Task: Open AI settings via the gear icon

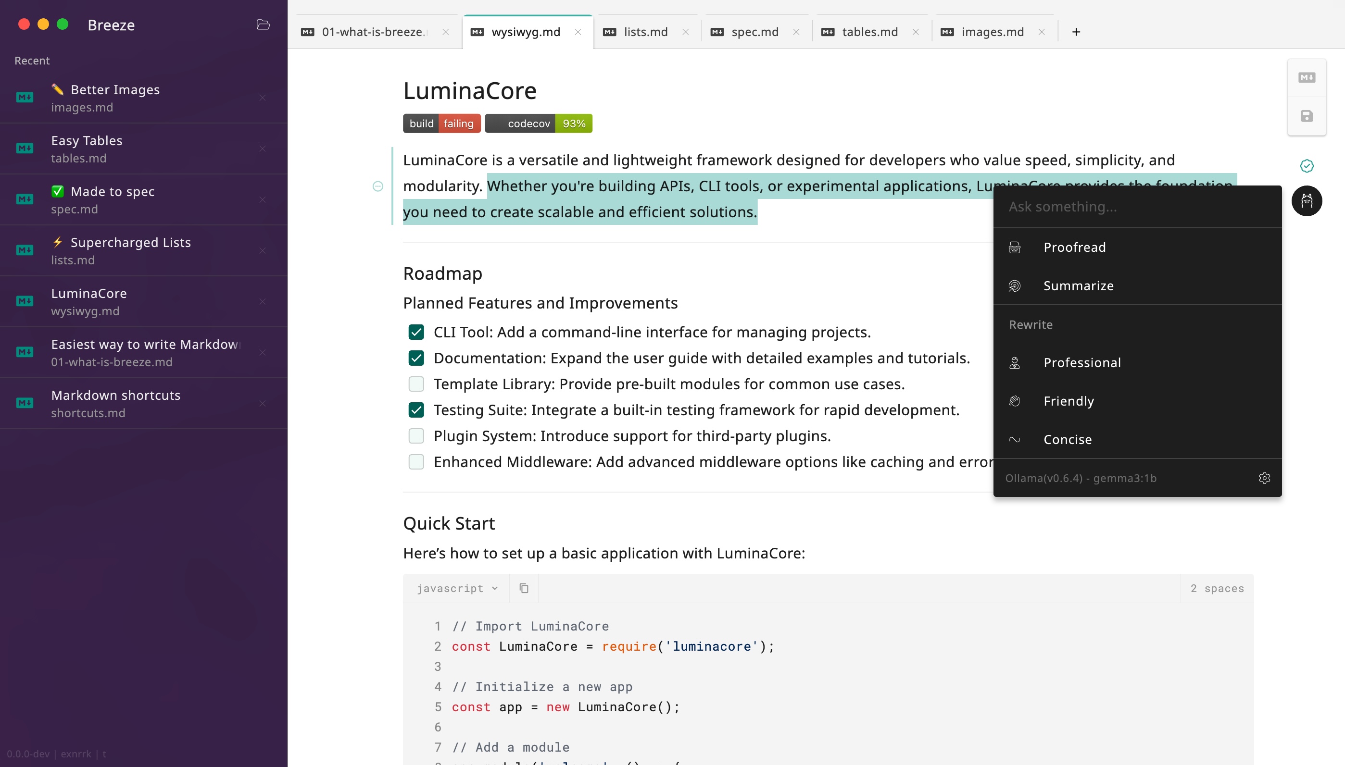Action: pyautogui.click(x=1264, y=477)
